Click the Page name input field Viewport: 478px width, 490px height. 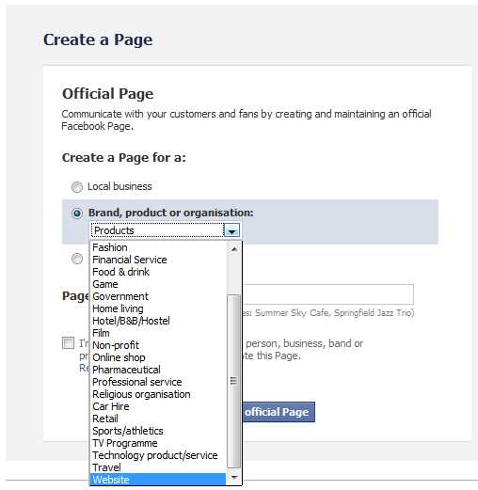[327, 294]
